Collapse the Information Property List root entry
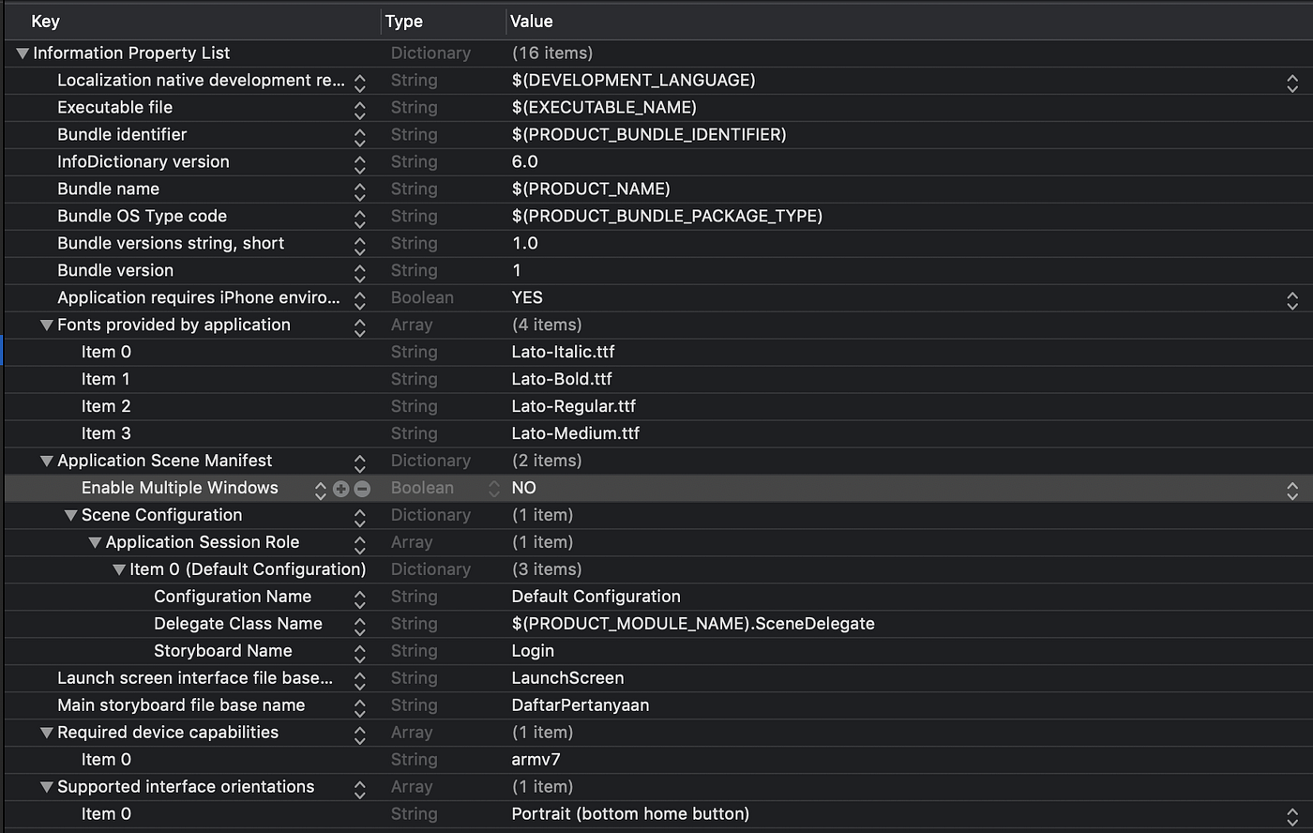Viewport: 1313px width, 833px height. (x=21, y=53)
